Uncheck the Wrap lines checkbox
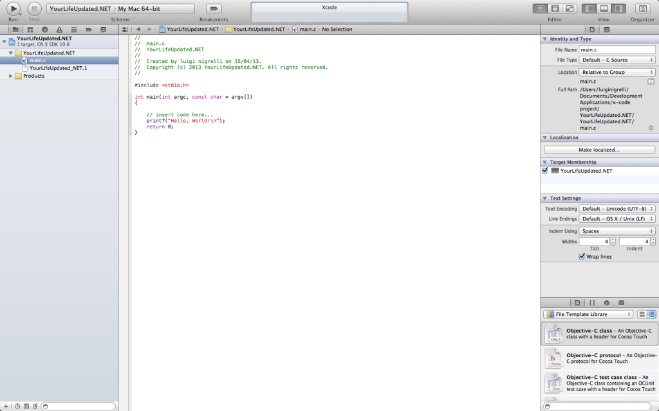Viewport: 659px width, 411px height. pyautogui.click(x=582, y=256)
